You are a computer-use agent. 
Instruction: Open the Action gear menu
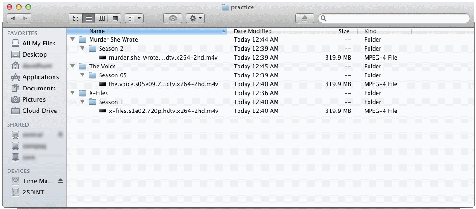(x=195, y=18)
